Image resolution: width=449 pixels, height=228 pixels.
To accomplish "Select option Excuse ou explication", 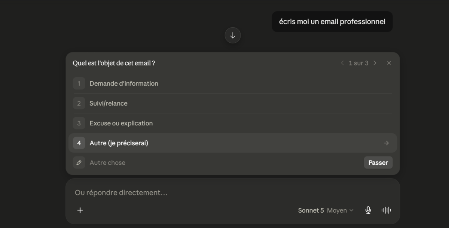I will tap(233, 123).
